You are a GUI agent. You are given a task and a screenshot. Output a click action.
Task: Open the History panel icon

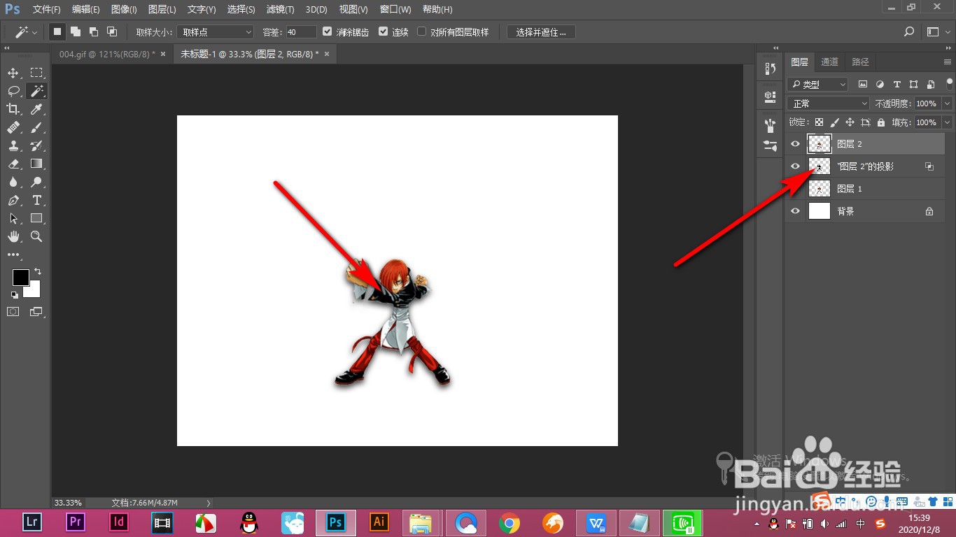[770, 69]
